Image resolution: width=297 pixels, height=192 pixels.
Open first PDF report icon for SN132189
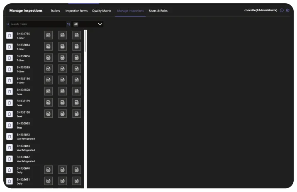tap(48, 102)
